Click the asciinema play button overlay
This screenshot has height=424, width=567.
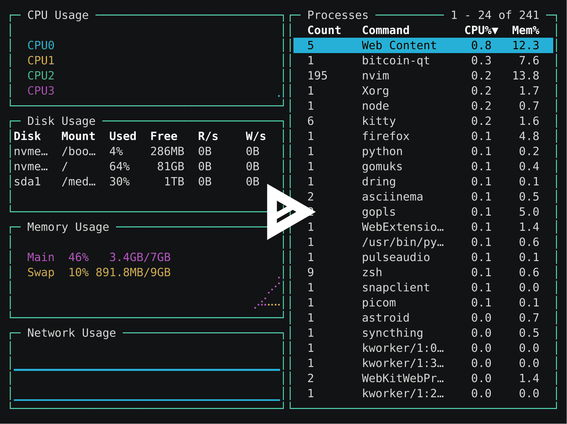(x=291, y=212)
